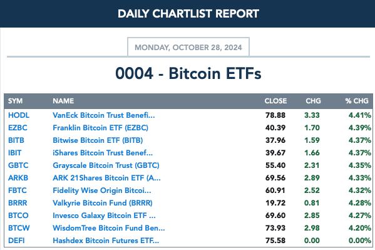Click the BTCW ticker symbol

[x=19, y=228]
